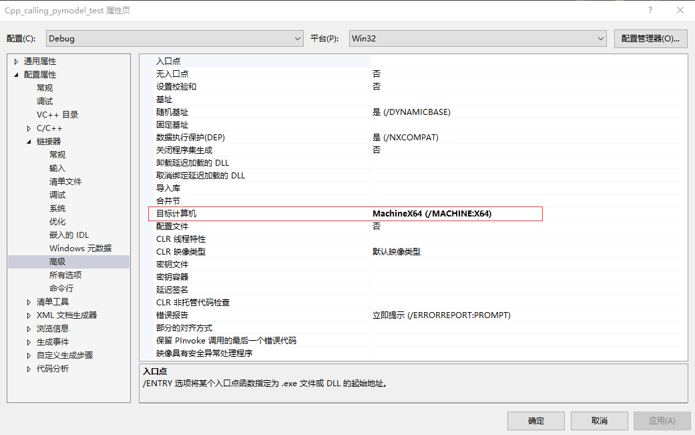Click the help question mark icon
The image size is (695, 435).
(x=650, y=10)
